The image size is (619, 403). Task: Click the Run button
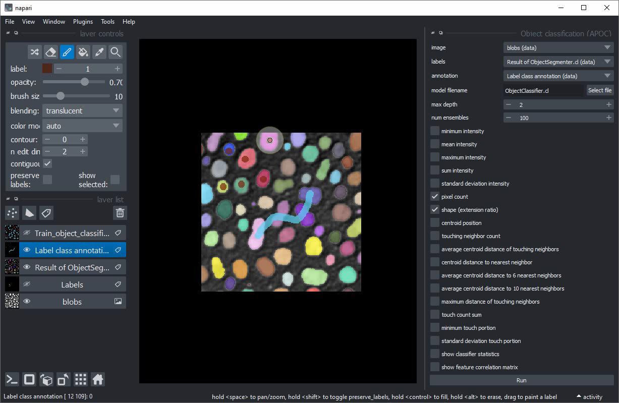pos(521,380)
